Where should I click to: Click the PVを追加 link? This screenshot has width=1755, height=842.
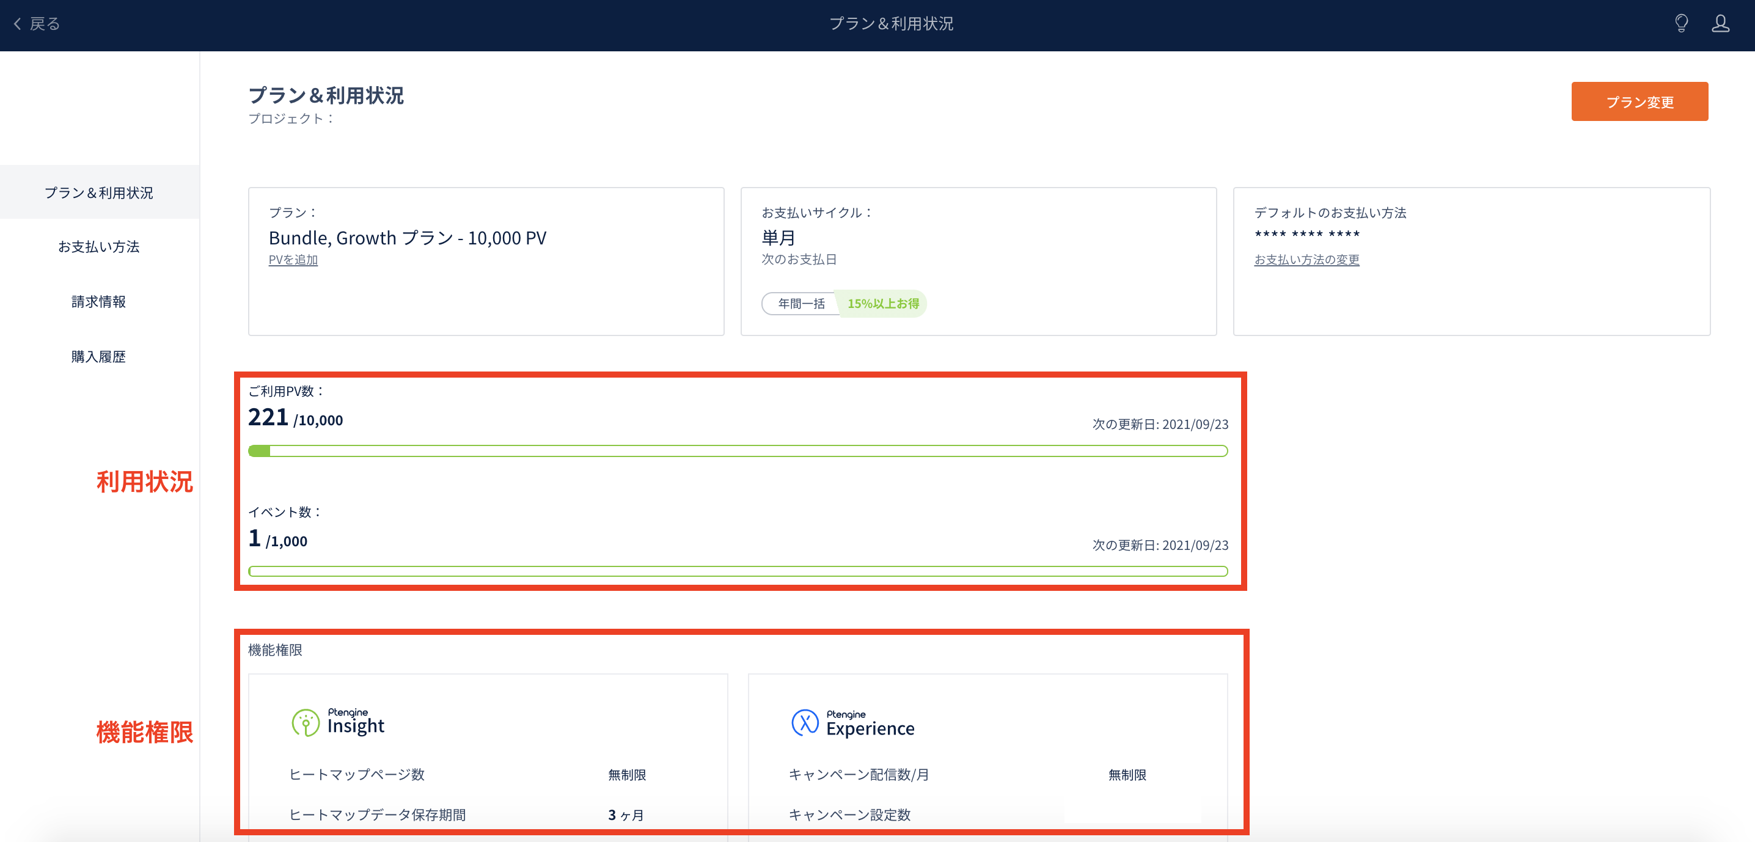[x=293, y=260]
